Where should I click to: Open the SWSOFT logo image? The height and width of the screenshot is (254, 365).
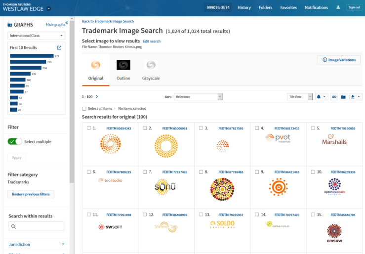[x=110, y=227]
